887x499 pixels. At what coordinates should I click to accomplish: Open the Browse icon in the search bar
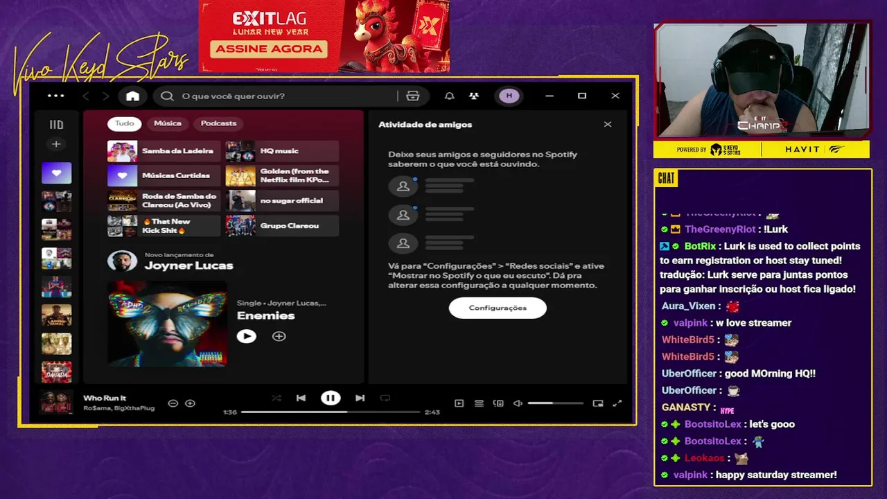tap(413, 96)
